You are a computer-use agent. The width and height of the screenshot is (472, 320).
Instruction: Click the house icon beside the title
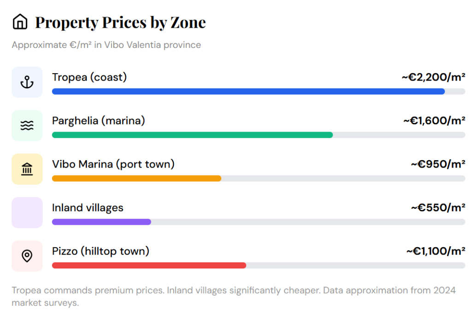point(20,22)
